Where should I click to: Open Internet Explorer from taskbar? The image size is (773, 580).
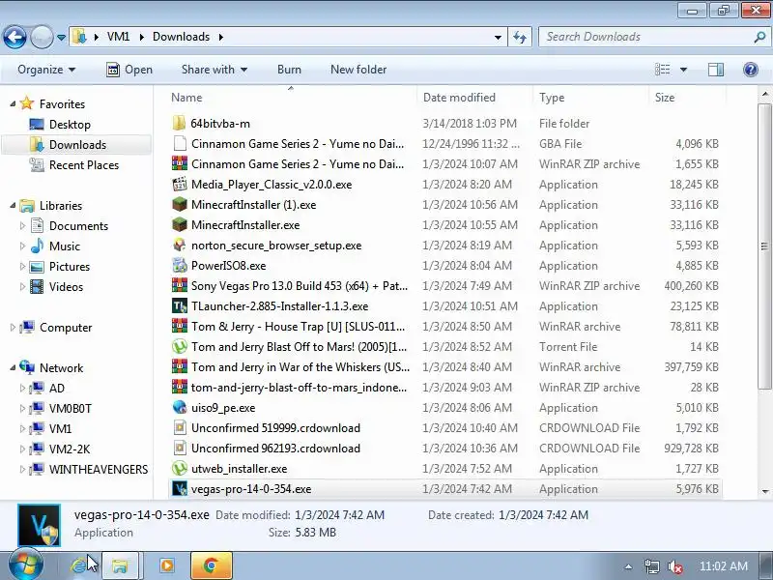click(x=79, y=565)
